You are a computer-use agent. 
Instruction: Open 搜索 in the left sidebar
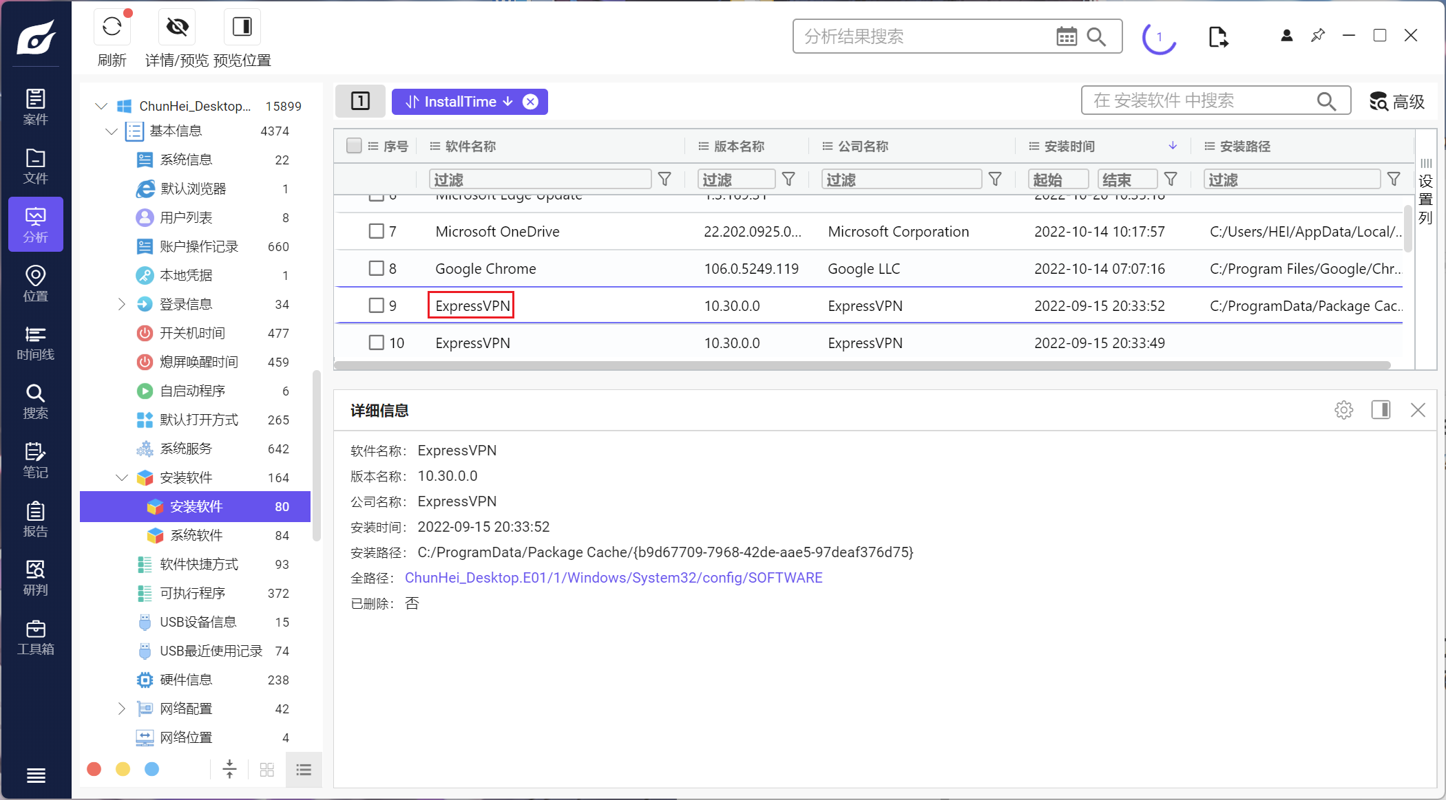coord(36,401)
